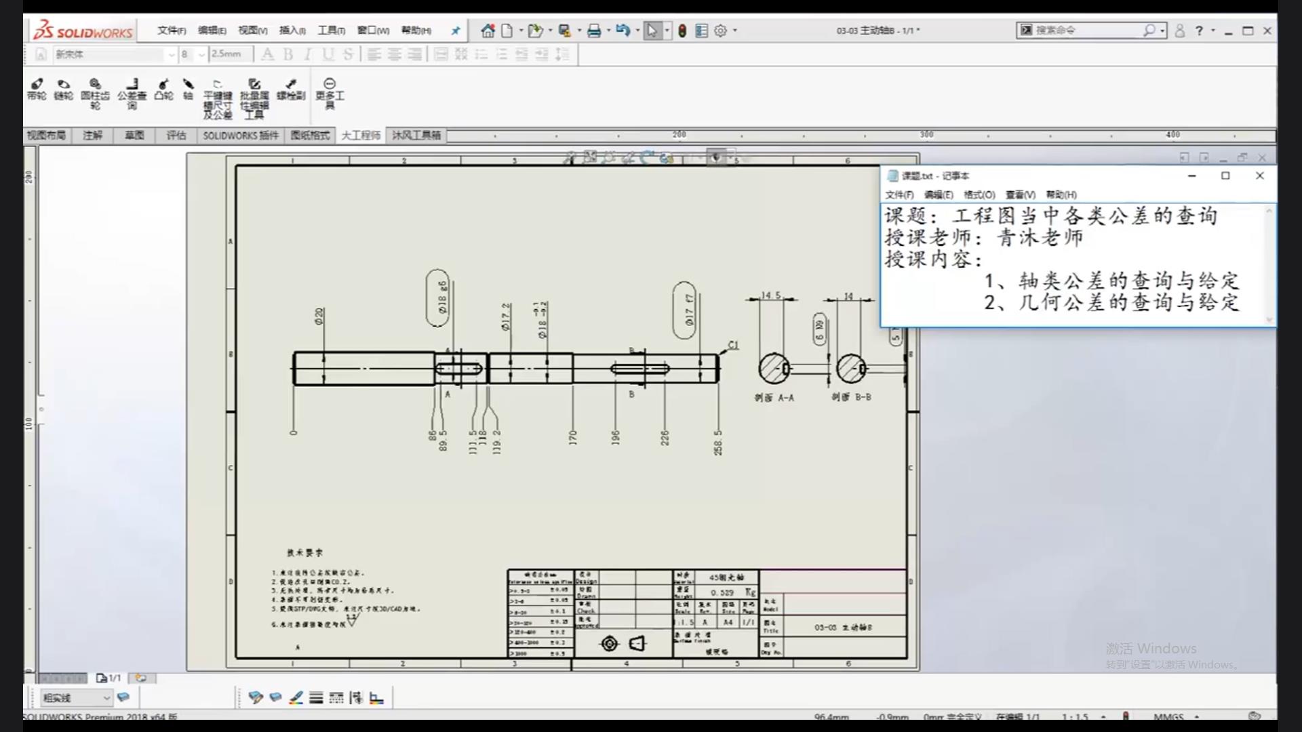Screen dimensions: 1302x732
Task: Open the Options gear icon
Action: 721,30
